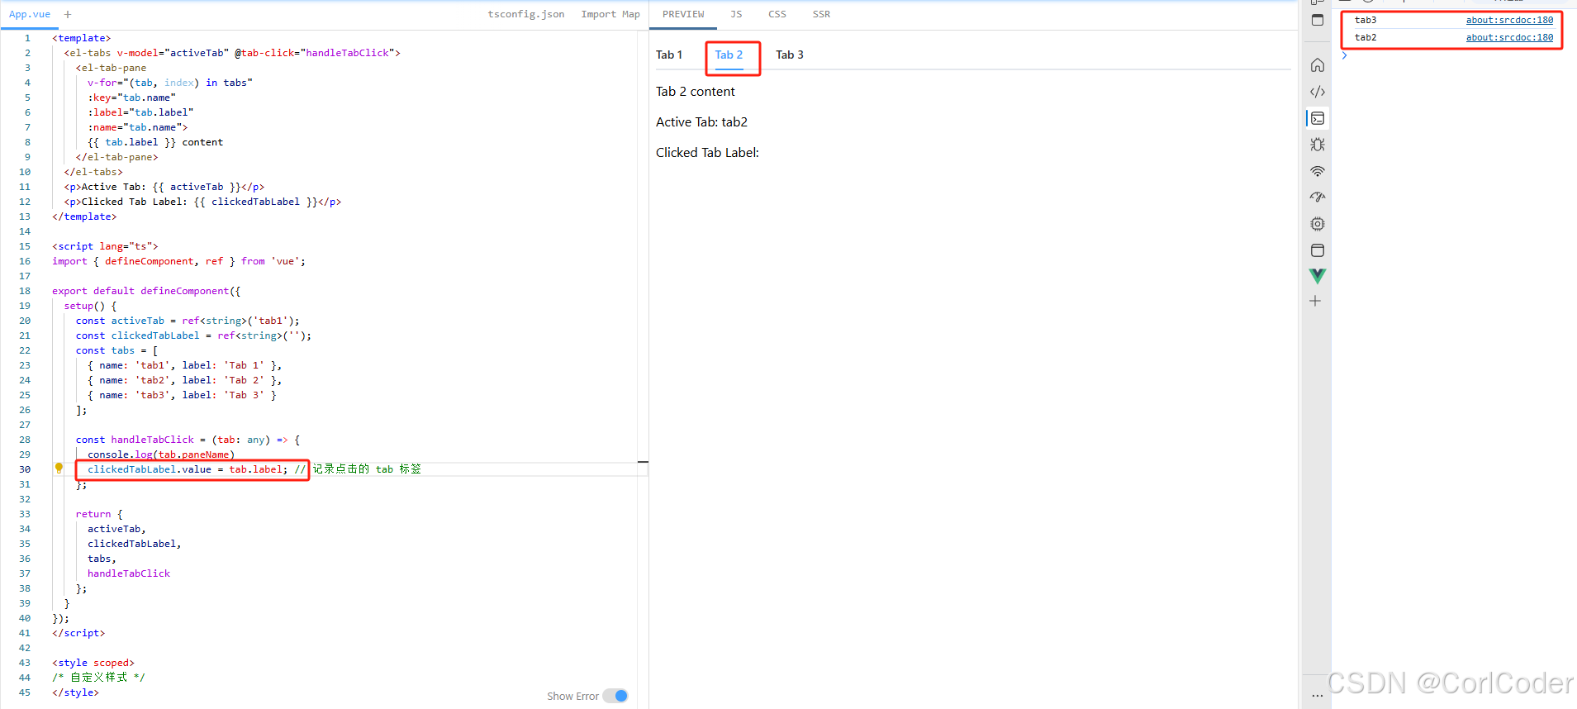Select the Console panel icon
Image resolution: width=1577 pixels, height=709 pixels.
1318,118
